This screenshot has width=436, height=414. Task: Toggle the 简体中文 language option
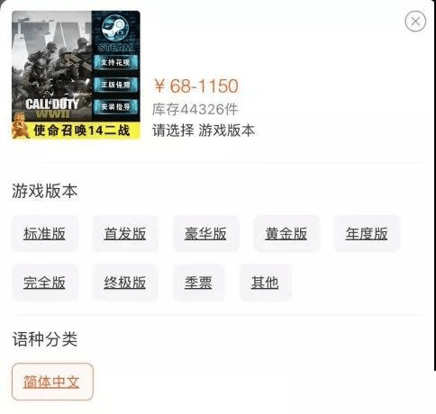coord(52,382)
